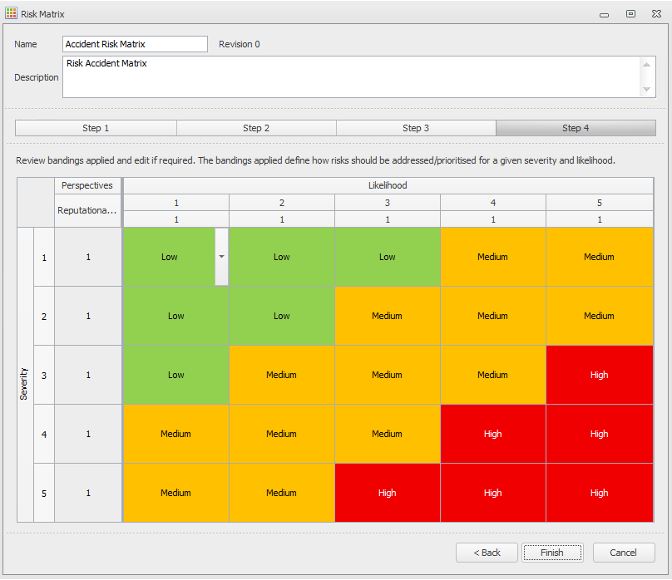
Task: Click inside the Name field
Action: (135, 44)
